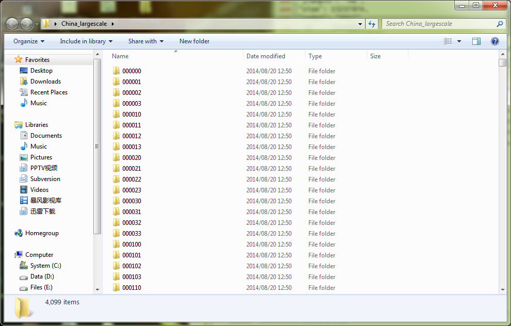Select the folder named 000100

[x=131, y=244]
